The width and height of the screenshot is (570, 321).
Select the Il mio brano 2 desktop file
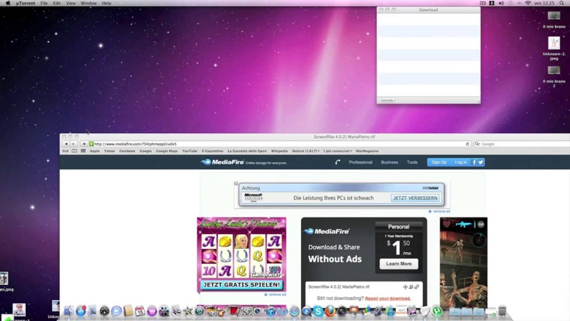[x=554, y=76]
